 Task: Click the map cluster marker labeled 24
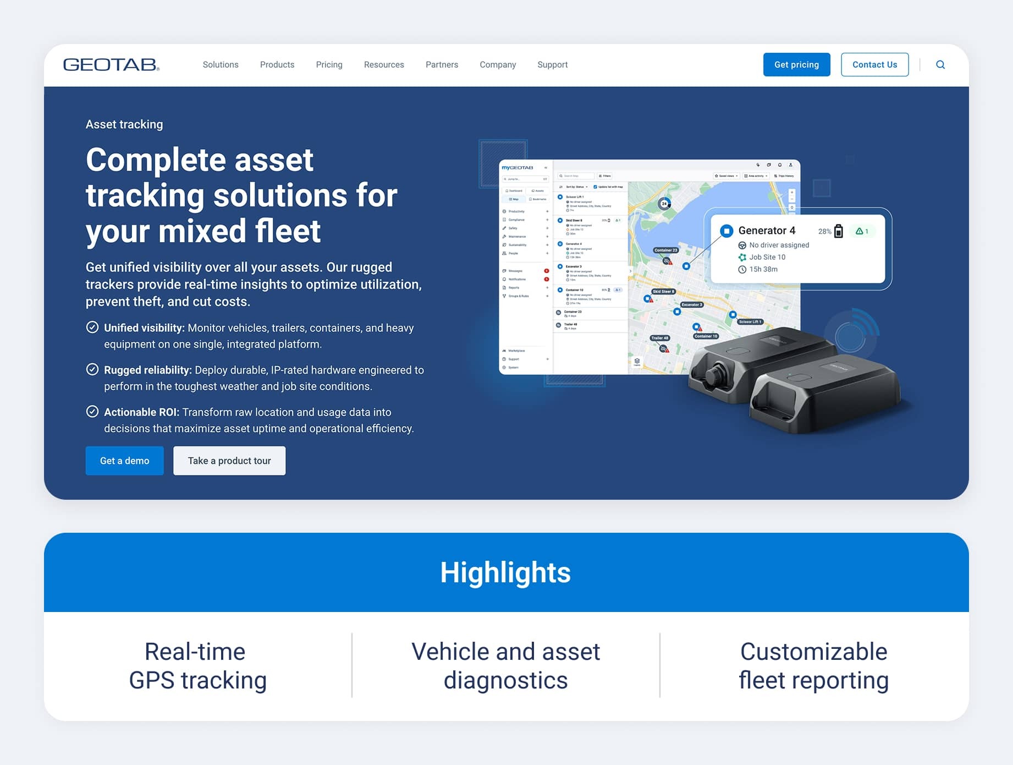[664, 204]
